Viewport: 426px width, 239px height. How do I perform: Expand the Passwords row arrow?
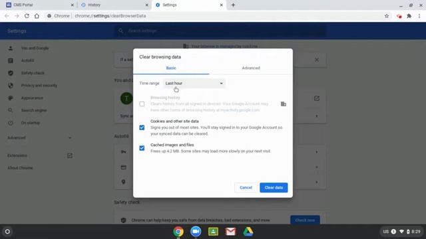pos(317,152)
